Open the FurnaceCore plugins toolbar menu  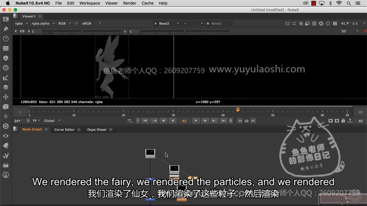[x=5, y=175]
